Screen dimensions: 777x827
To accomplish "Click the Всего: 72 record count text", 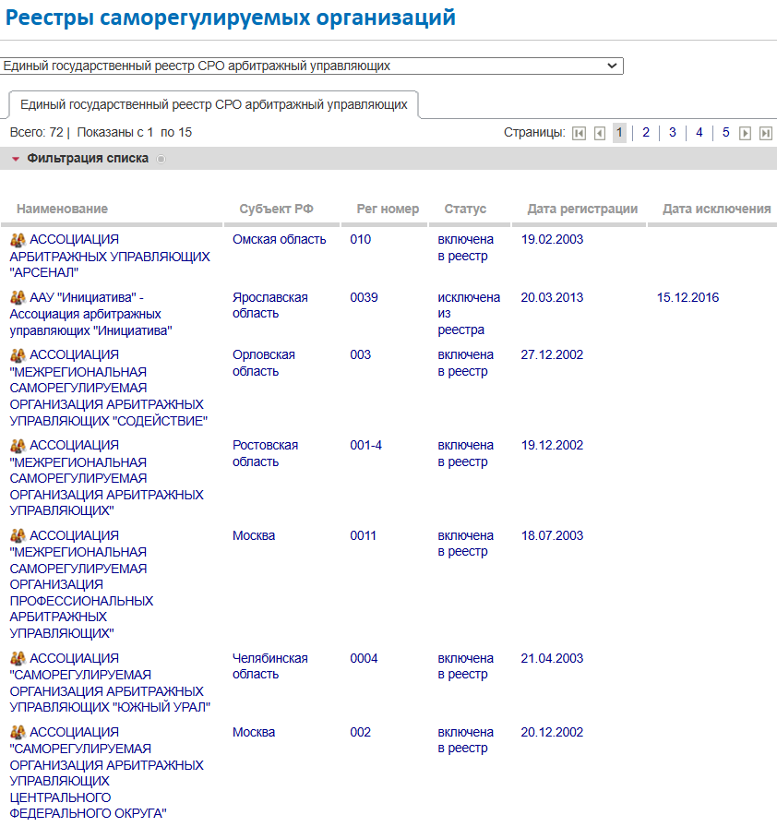I will point(36,132).
